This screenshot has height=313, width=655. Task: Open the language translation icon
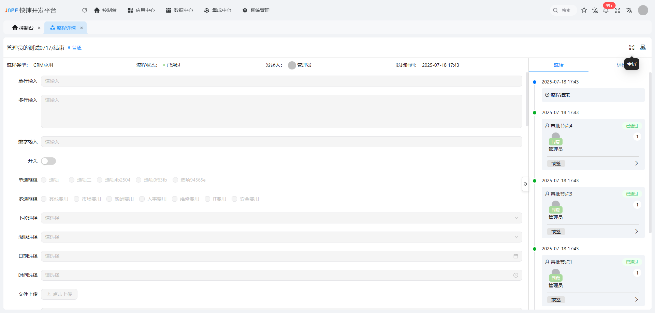[x=629, y=10]
